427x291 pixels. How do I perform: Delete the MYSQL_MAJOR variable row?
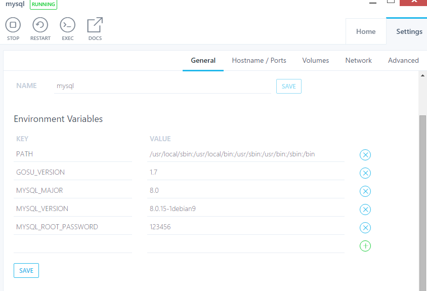click(365, 191)
